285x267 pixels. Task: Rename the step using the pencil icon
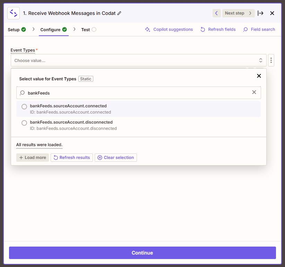pyautogui.click(x=120, y=13)
